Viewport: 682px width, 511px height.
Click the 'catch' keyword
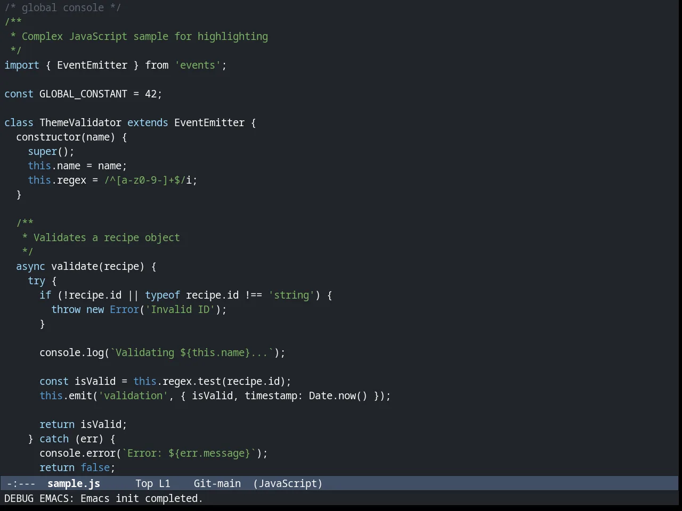tap(54, 439)
